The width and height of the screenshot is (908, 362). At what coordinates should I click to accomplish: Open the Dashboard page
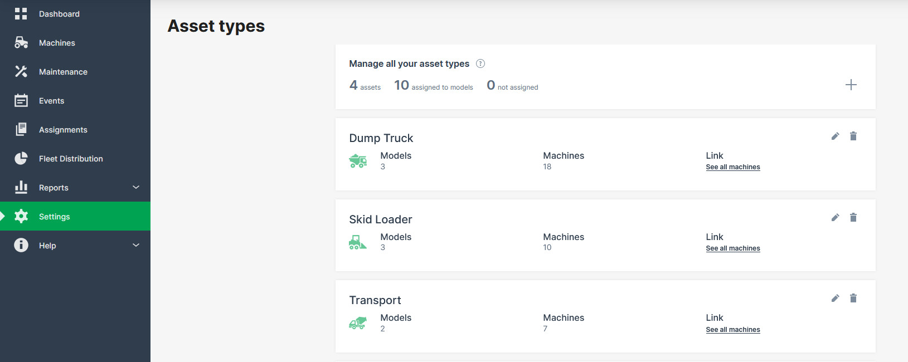pos(59,14)
